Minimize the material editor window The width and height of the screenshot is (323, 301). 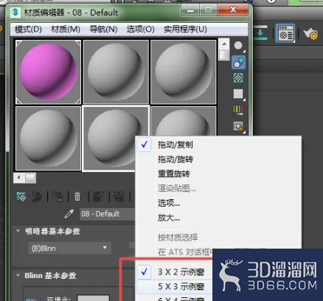tap(190, 10)
